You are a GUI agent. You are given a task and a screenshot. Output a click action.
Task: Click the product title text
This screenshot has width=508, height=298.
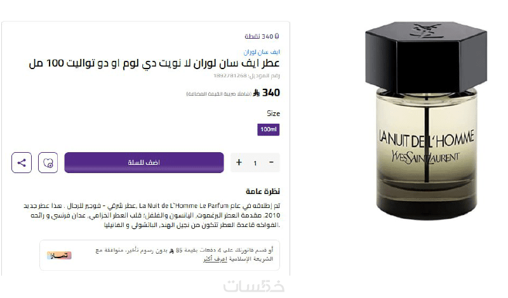(x=154, y=63)
